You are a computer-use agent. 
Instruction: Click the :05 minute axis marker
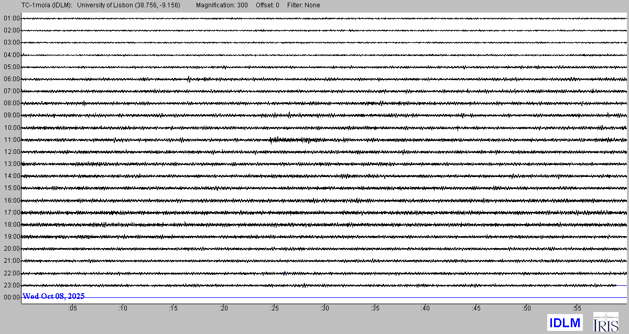tap(72, 308)
